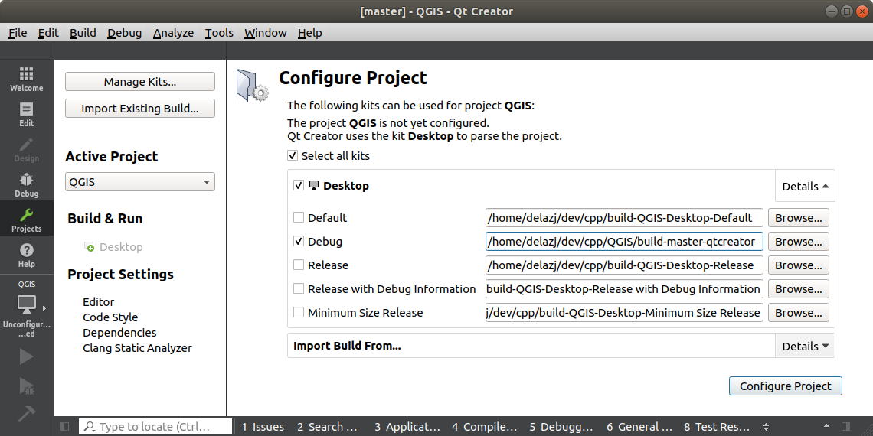Select the Projects mode wrench icon
The width and height of the screenshot is (873, 436).
click(26, 220)
